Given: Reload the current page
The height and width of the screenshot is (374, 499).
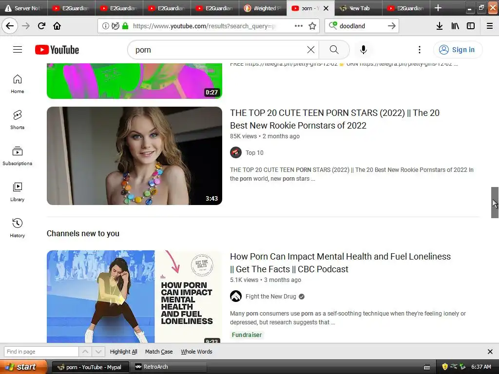Looking at the screenshot, I should pyautogui.click(x=41, y=26).
